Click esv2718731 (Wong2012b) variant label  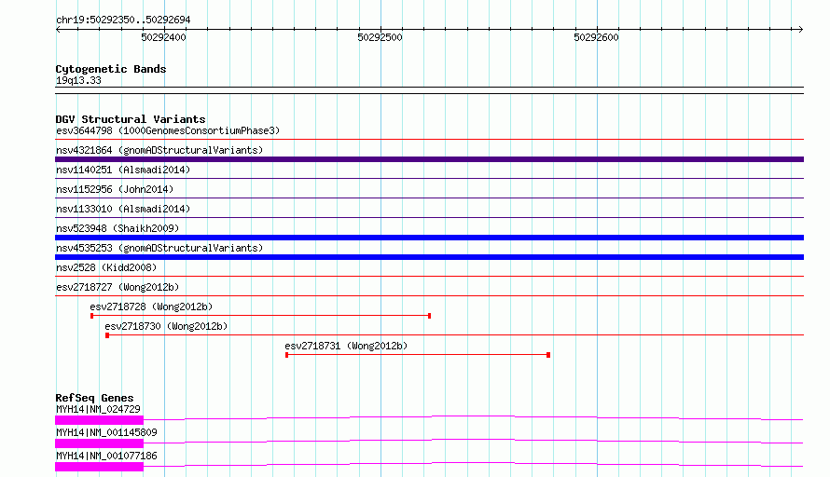(346, 346)
